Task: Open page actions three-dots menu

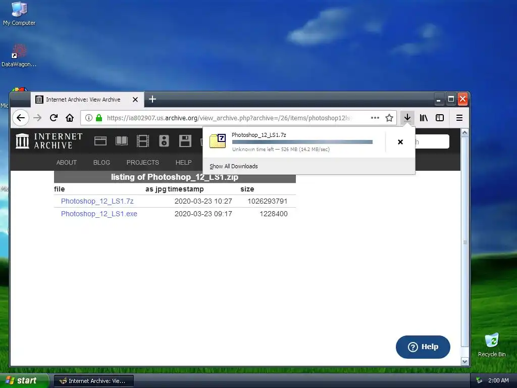Action: tap(375, 118)
